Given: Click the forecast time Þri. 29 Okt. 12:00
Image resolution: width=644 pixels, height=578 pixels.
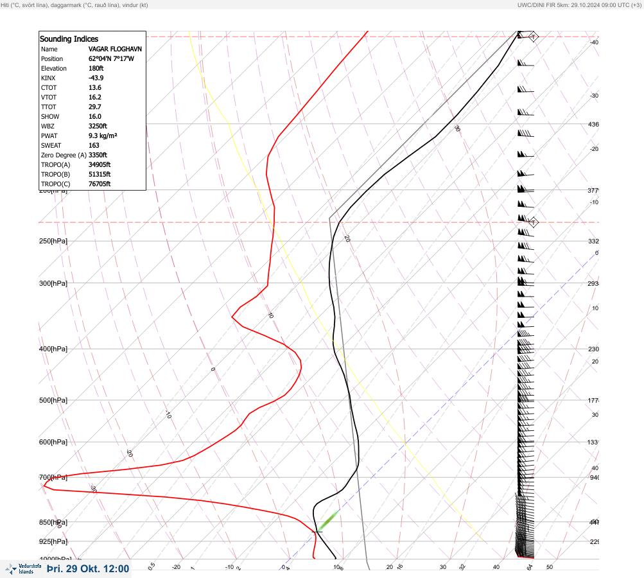Looking at the screenshot, I should (88, 569).
